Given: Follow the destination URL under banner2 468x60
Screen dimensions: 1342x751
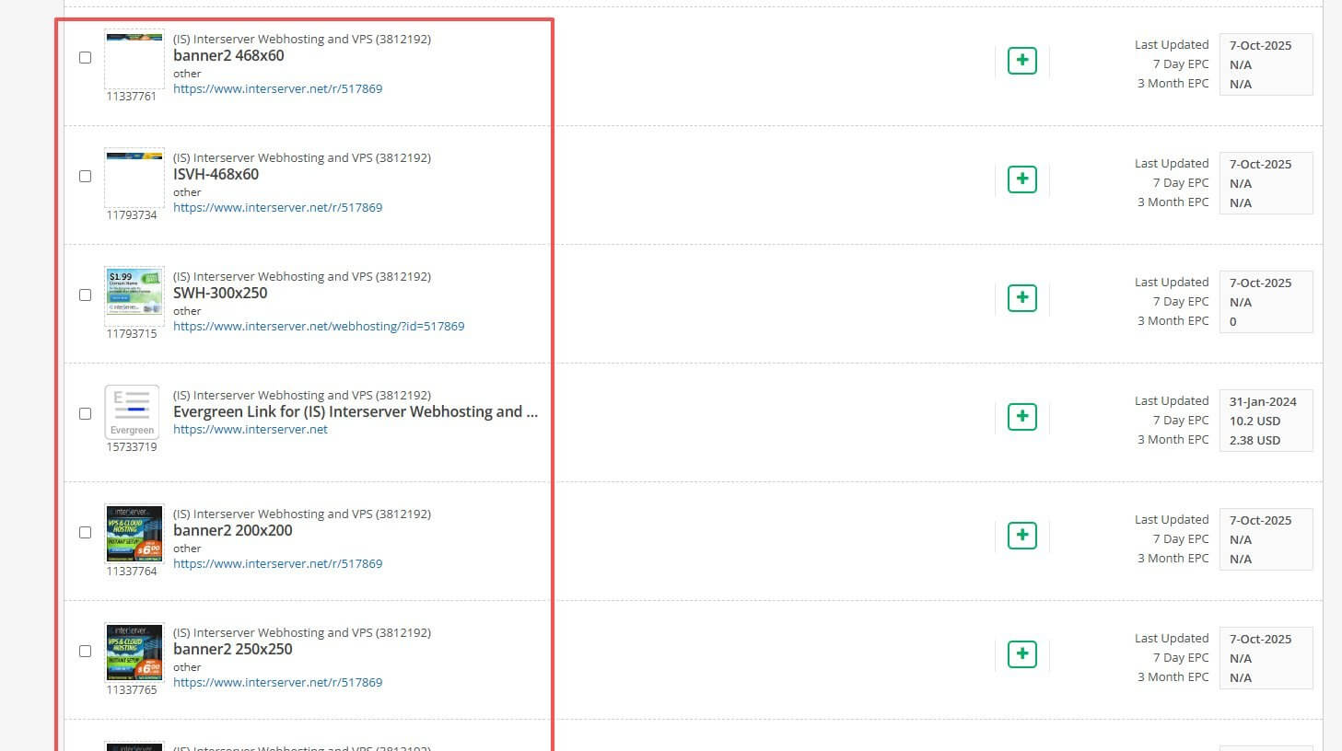Looking at the screenshot, I should click(x=277, y=89).
